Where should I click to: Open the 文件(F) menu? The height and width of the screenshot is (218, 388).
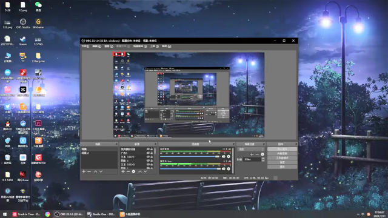coord(85,46)
